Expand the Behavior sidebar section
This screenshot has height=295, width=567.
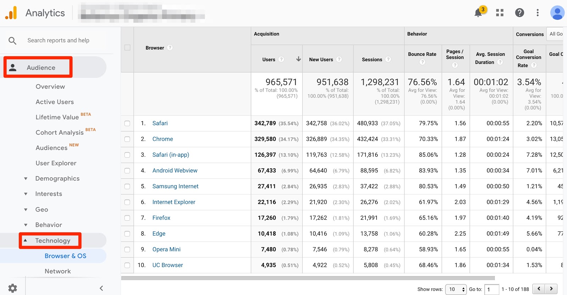coord(26,225)
